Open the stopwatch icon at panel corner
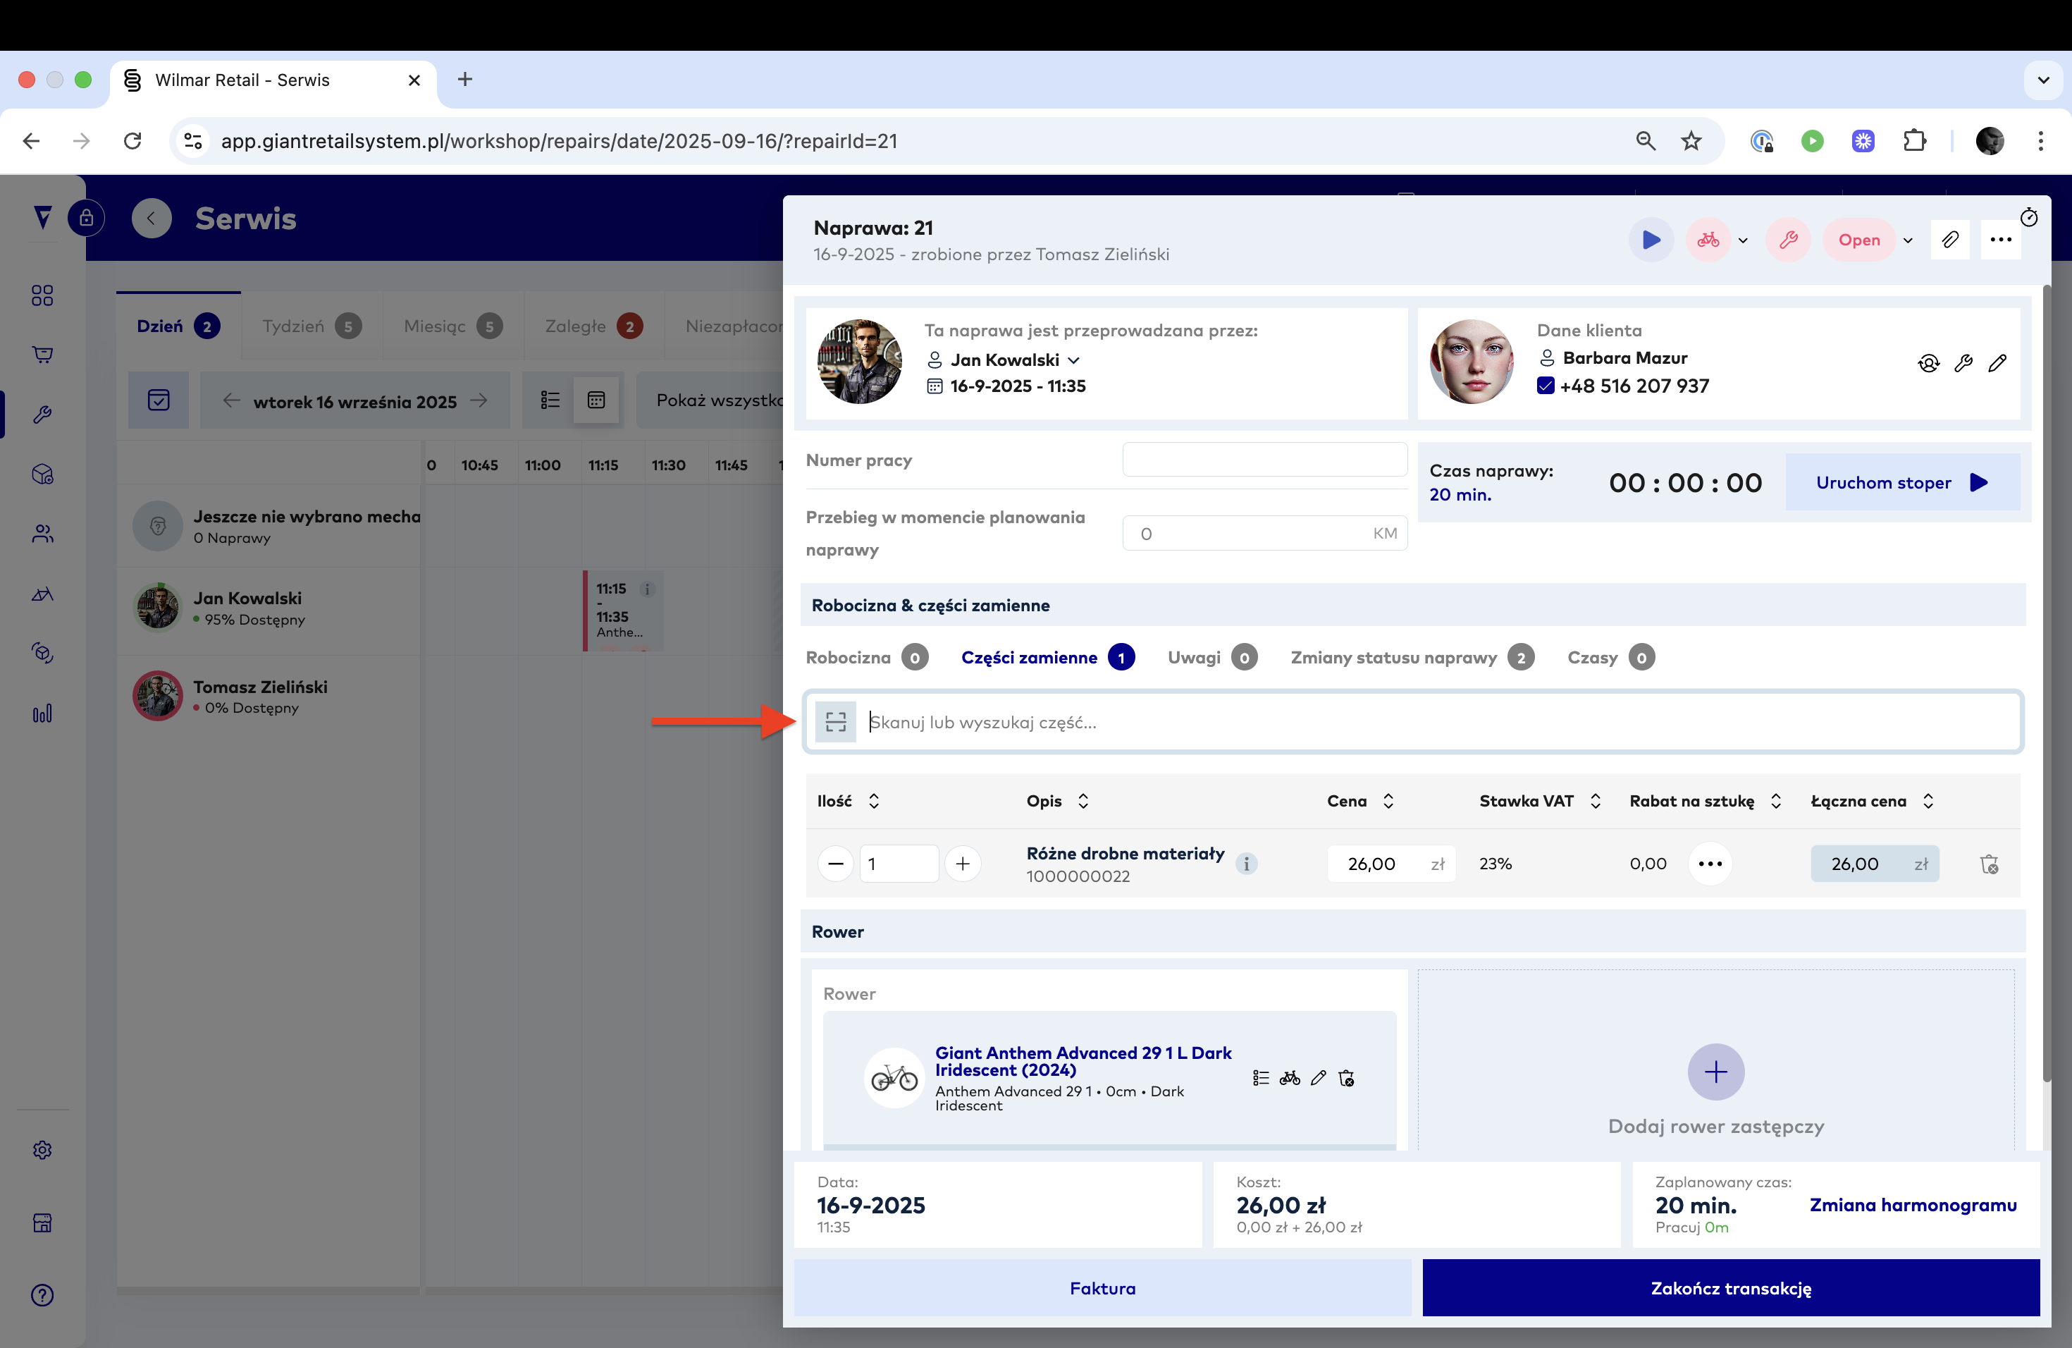 [x=2028, y=217]
